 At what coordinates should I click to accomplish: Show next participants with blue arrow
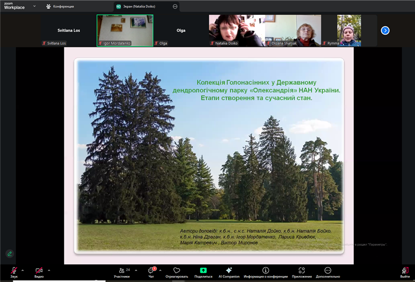[385, 30]
